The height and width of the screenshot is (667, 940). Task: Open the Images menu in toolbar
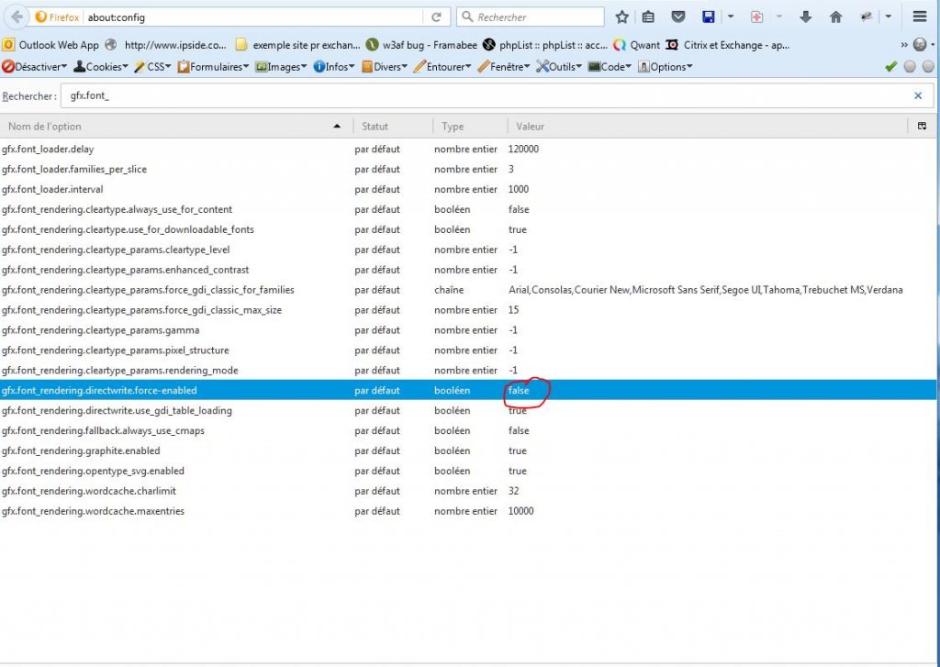282,66
